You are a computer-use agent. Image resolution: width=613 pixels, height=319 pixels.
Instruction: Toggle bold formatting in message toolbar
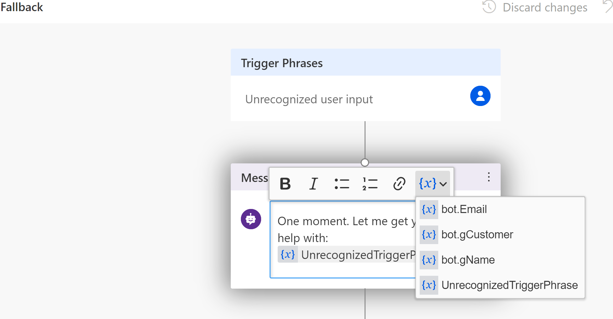(x=285, y=184)
